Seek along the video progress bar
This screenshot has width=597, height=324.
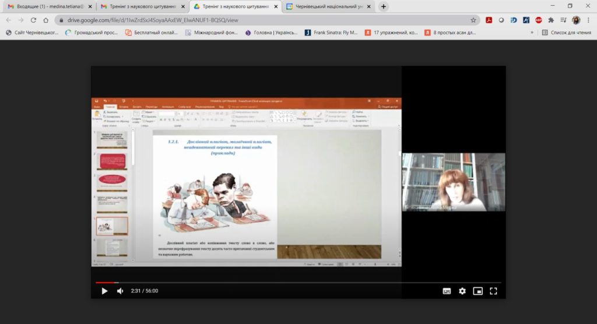click(298, 283)
